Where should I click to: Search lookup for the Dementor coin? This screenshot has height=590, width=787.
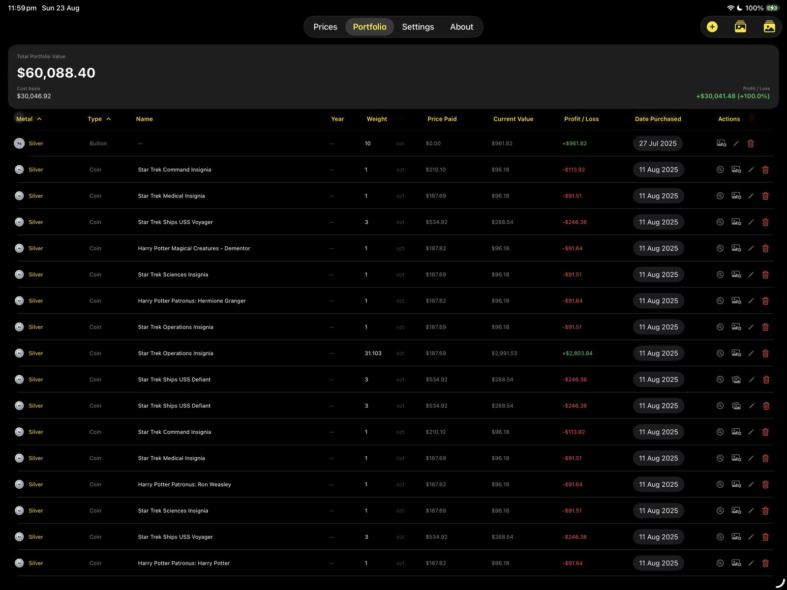tap(720, 248)
